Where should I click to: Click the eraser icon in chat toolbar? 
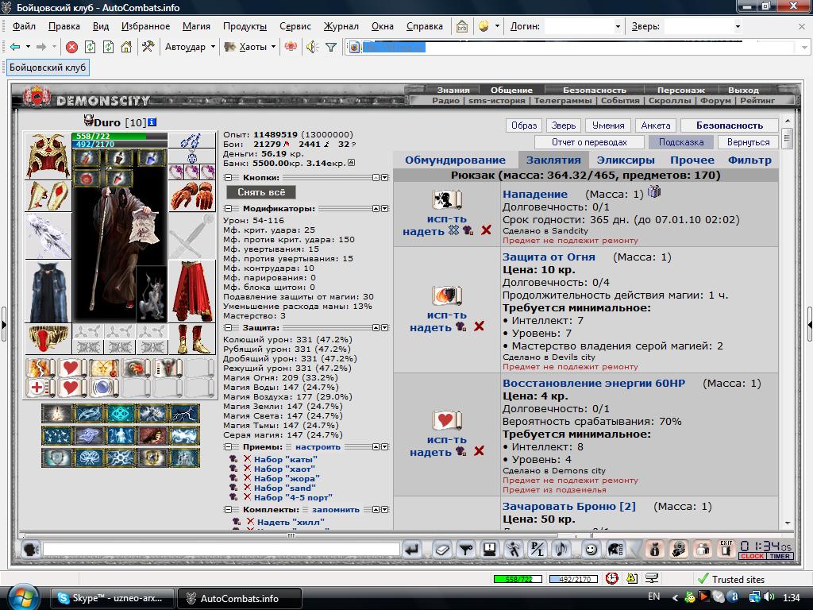441,549
